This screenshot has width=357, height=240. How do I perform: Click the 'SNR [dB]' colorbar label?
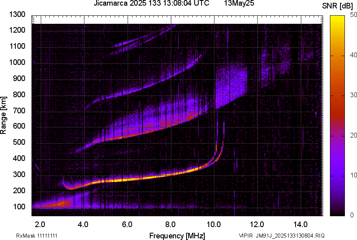[x=338, y=6]
